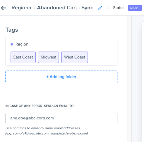Click the sample1@website.com example text
The height and width of the screenshot is (142, 144).
(x=31, y=133)
